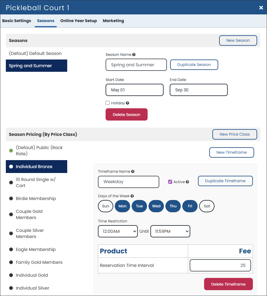
Task: Toggle the Mon day button off
Action: 122,206
